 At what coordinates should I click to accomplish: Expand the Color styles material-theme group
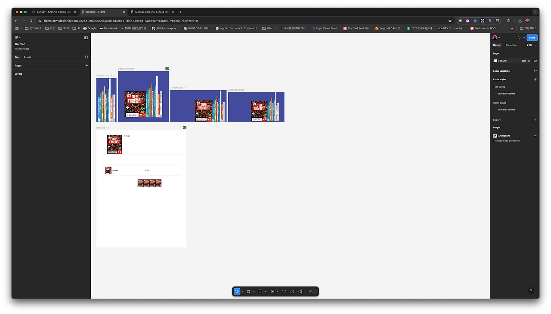point(495,110)
